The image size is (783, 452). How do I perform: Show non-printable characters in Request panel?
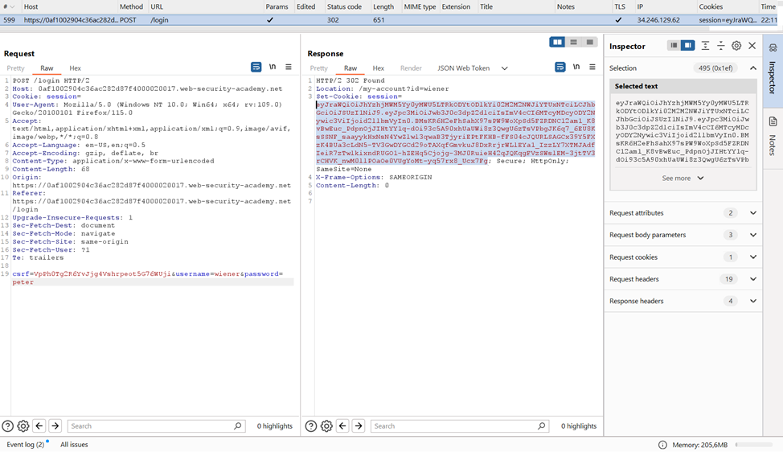pyautogui.click(x=273, y=67)
